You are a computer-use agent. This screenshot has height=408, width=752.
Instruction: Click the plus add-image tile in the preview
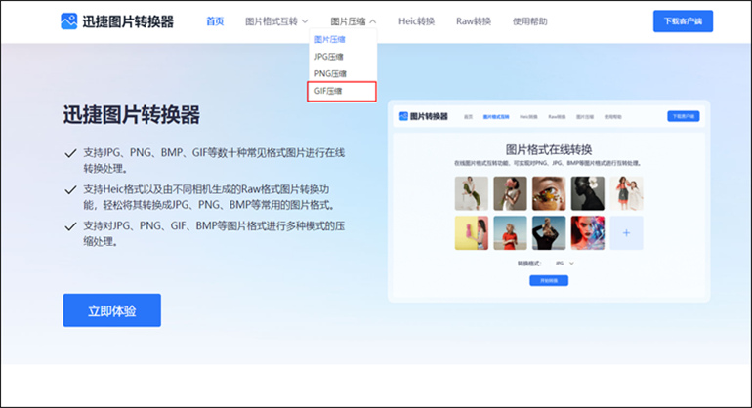(626, 233)
